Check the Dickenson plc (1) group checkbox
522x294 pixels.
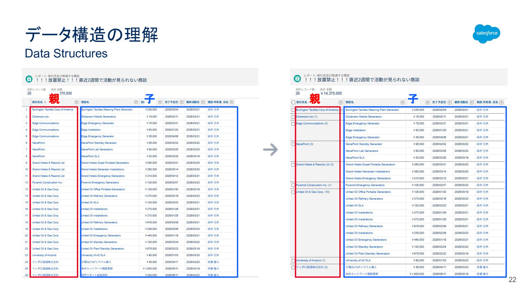click(293, 117)
